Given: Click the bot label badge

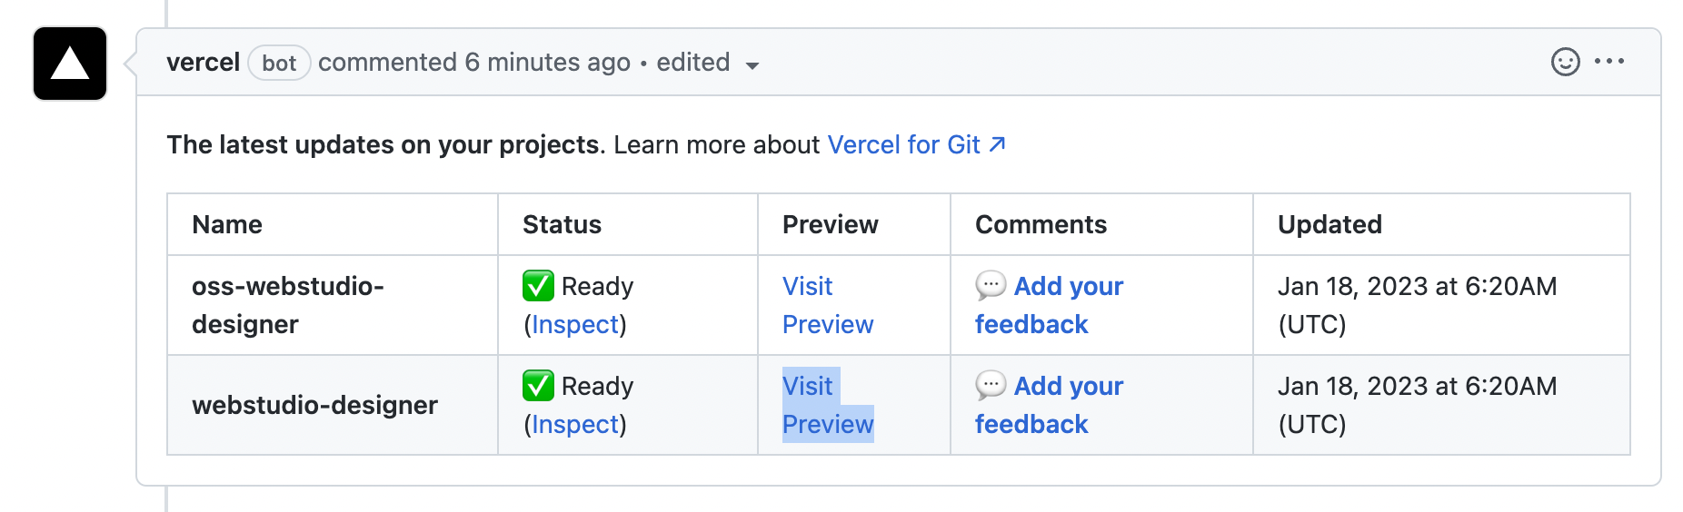Looking at the screenshot, I should click(279, 64).
